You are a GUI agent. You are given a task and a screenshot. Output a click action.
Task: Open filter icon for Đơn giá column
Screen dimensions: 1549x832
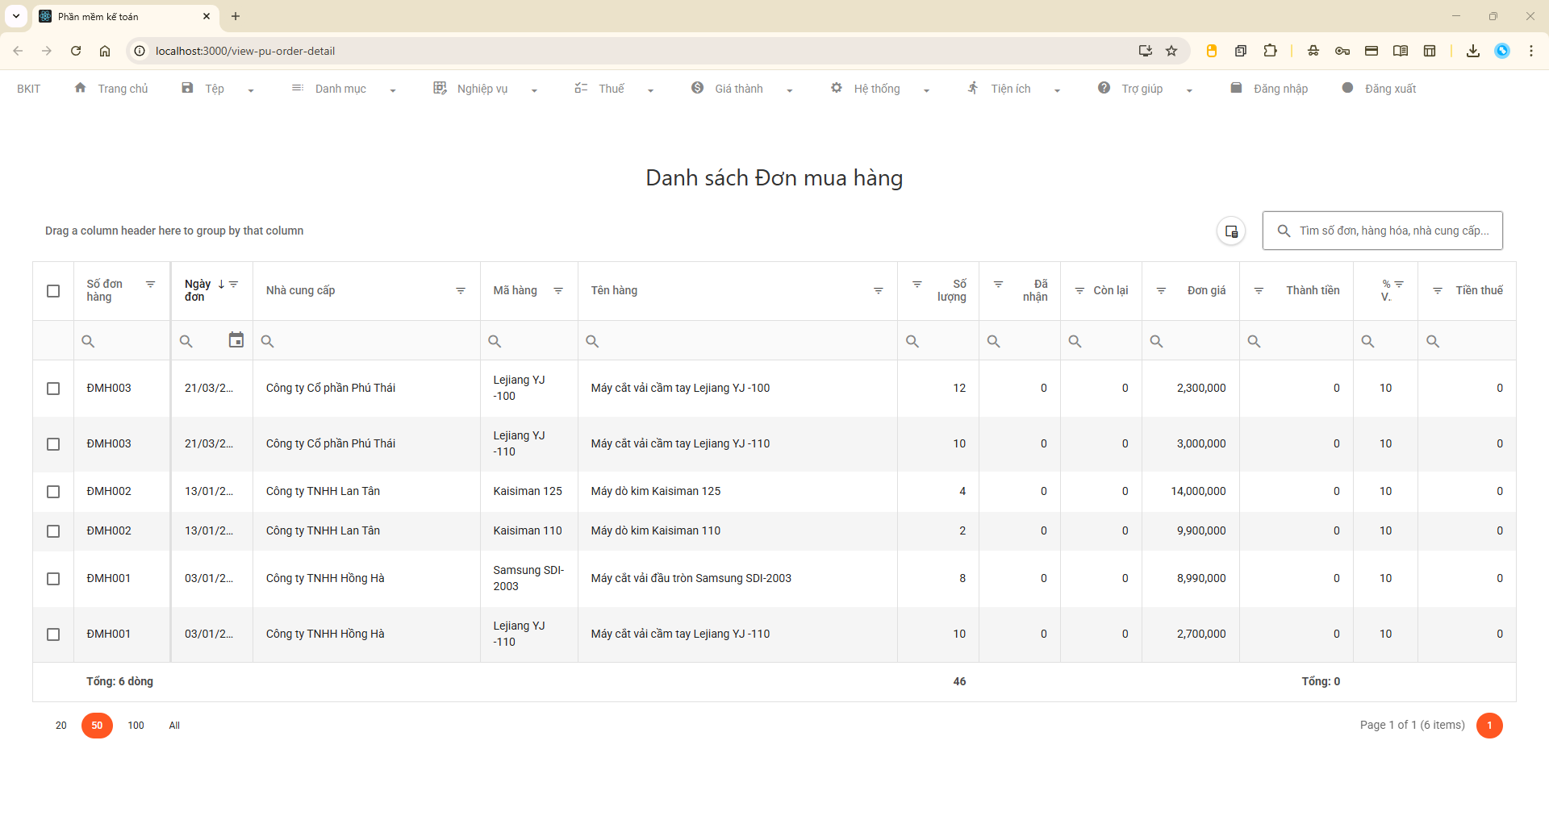tap(1161, 290)
